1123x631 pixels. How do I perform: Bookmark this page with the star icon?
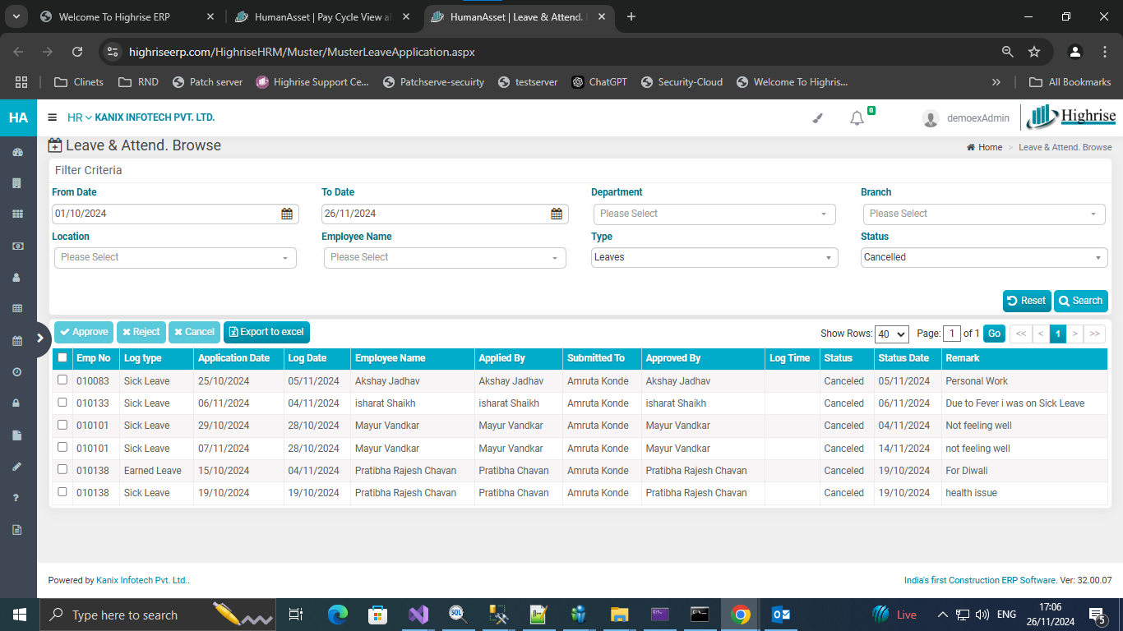coord(1034,52)
